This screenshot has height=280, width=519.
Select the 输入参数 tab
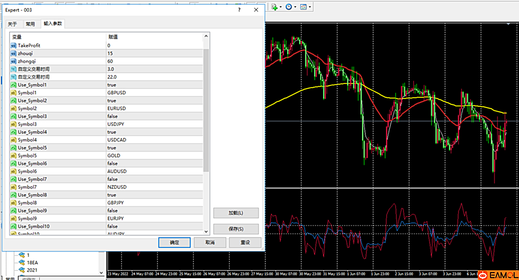53,24
